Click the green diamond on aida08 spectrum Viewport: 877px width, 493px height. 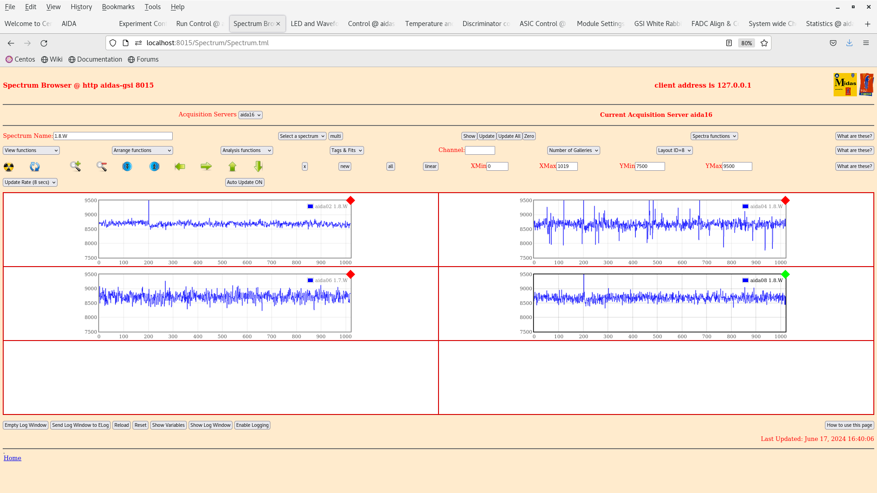coord(785,274)
